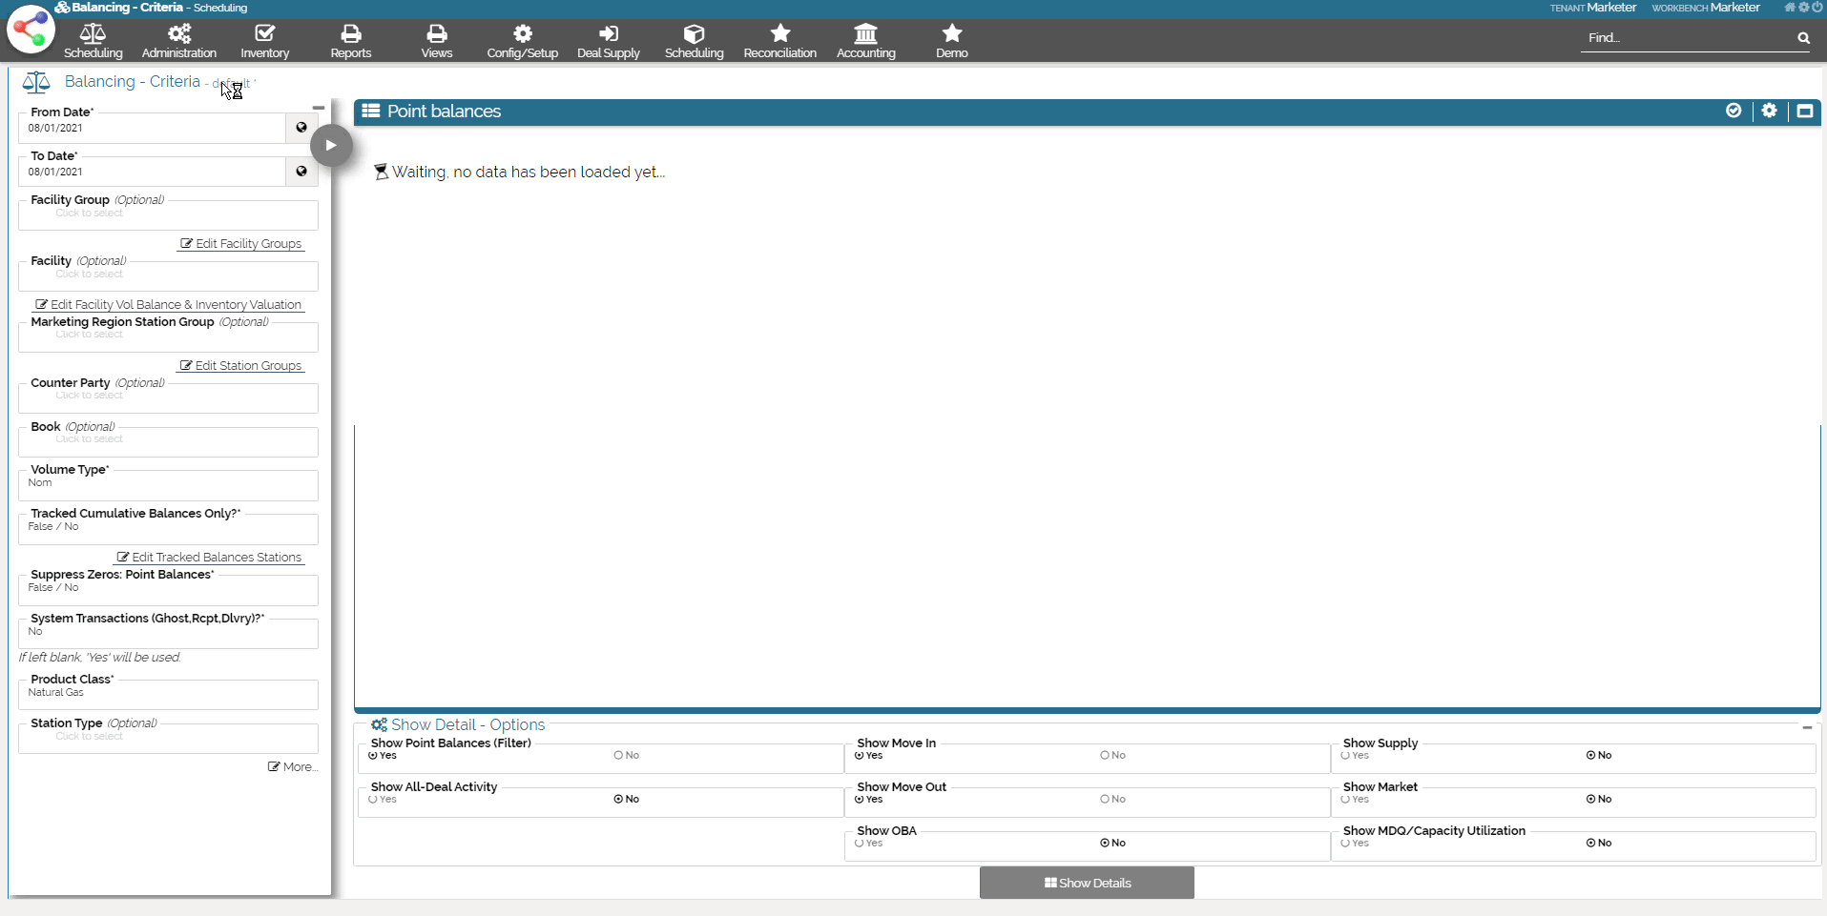Screen dimensions: 1827x916
Task: Select No for Show Point Balances filter
Action: coord(619,755)
